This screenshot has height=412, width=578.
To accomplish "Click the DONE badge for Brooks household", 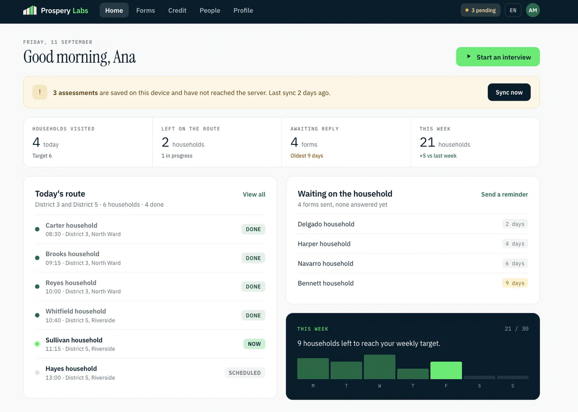I will (x=253, y=258).
